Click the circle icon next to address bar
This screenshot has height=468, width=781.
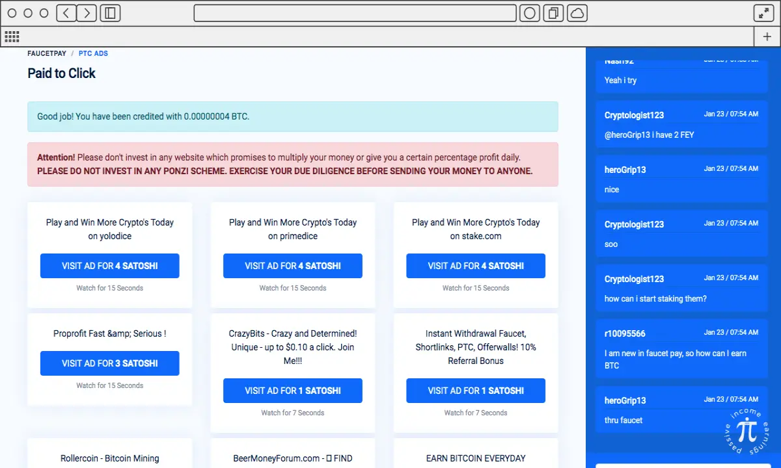[530, 13]
